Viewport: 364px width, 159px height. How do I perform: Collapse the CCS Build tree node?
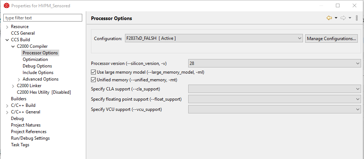[7, 40]
